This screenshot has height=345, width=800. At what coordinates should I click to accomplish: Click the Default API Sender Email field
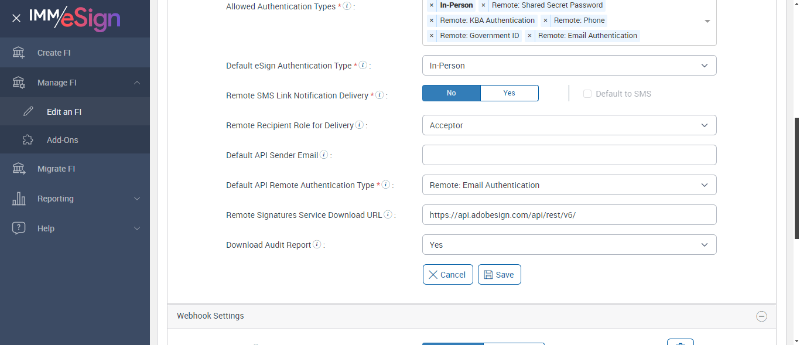pyautogui.click(x=569, y=155)
